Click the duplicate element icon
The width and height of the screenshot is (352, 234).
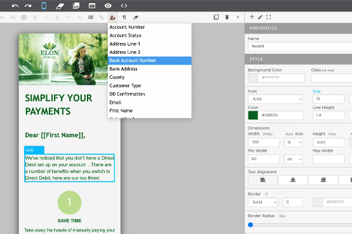click(216, 17)
